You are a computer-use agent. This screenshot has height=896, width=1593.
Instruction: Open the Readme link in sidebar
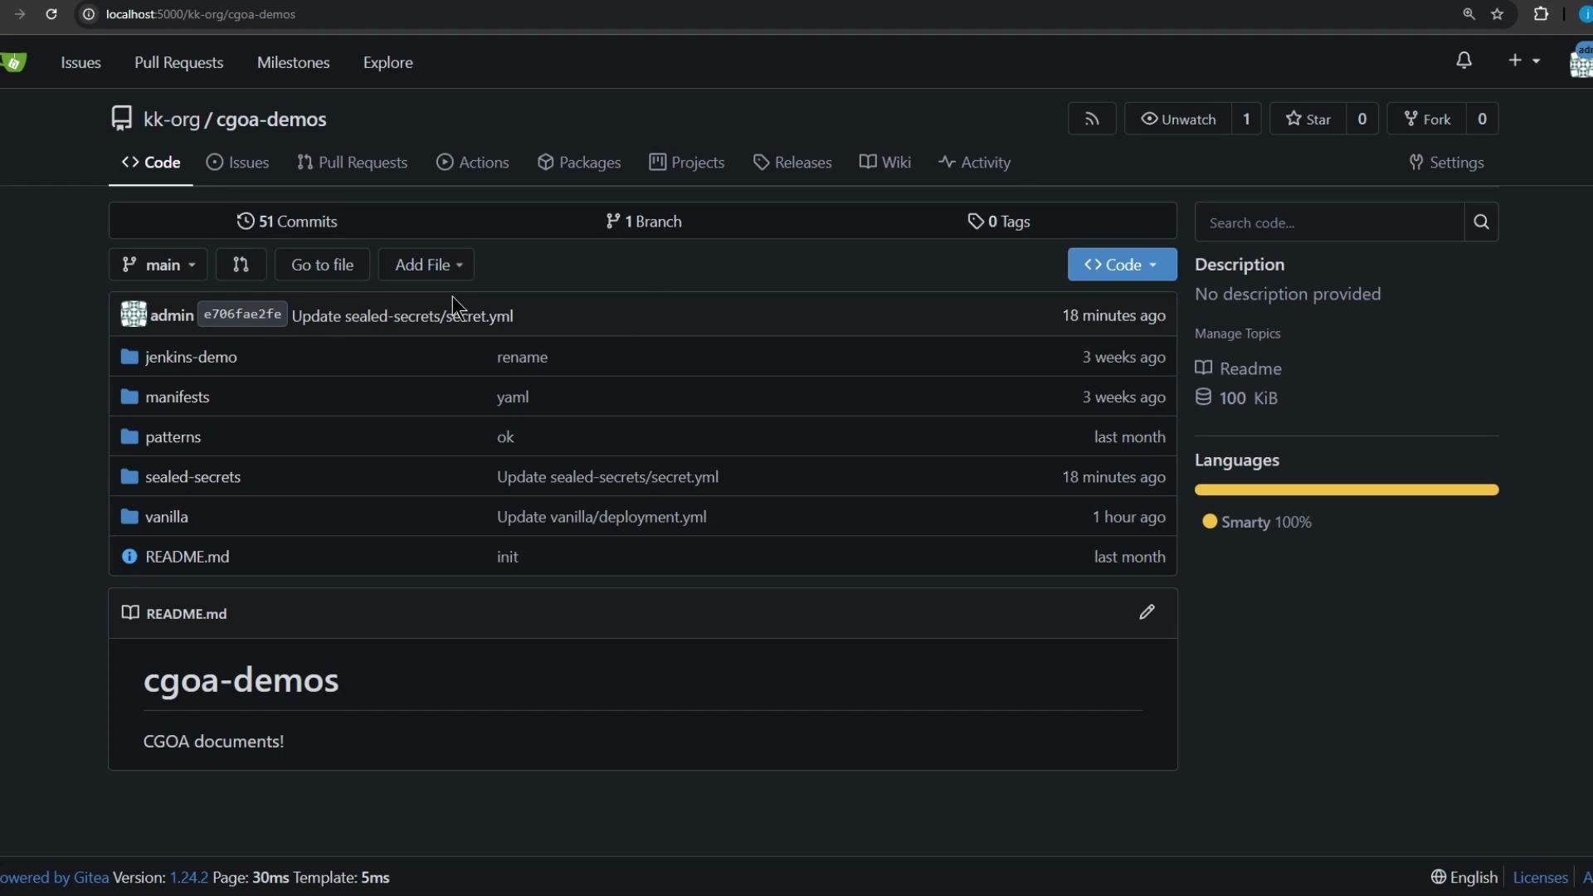pyautogui.click(x=1239, y=368)
